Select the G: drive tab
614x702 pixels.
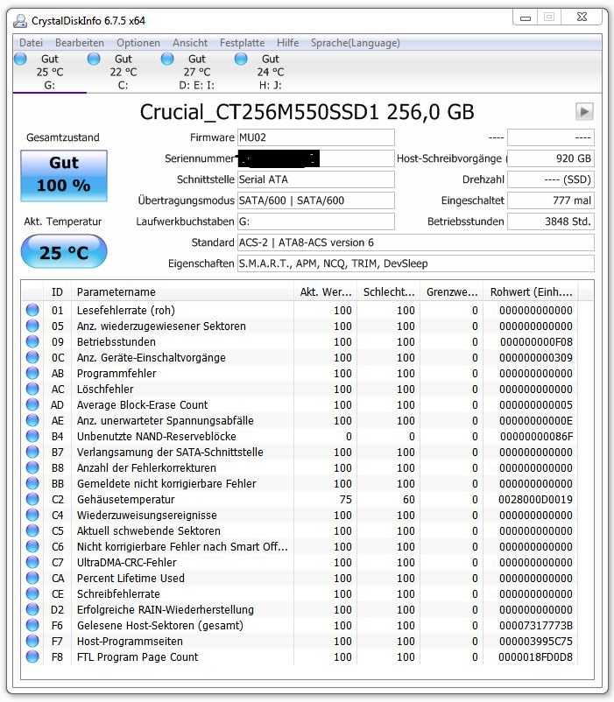[50, 72]
